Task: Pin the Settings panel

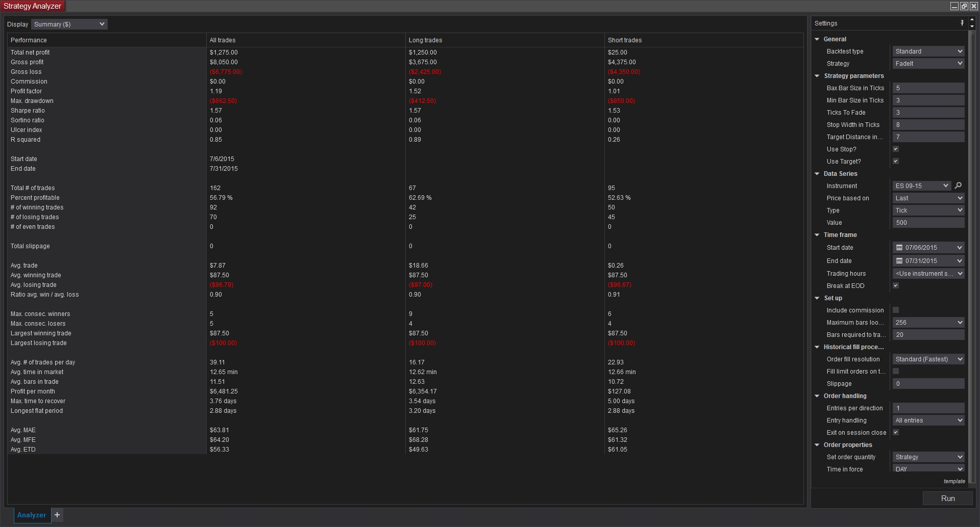Action: [x=962, y=23]
